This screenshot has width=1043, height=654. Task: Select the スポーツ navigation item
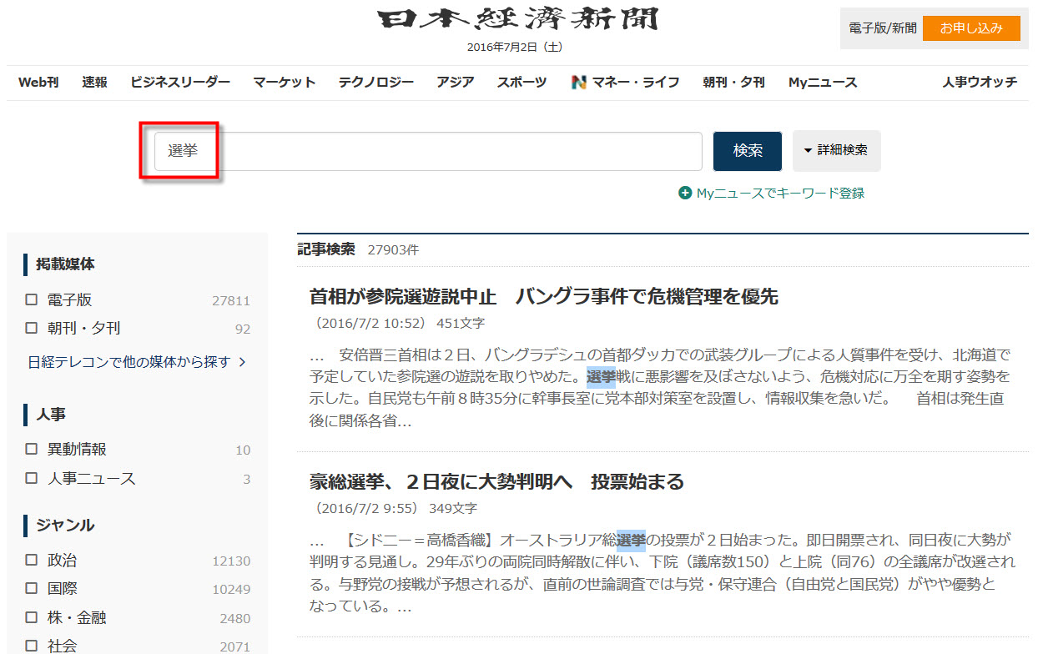coord(521,83)
